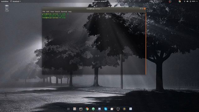Open the Terminal menu in the menu bar
The image size is (199, 112).
[x=64, y=12]
